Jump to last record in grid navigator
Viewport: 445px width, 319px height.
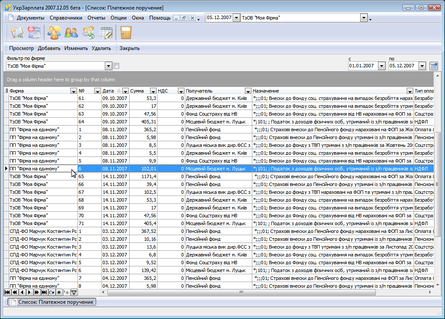point(44,292)
